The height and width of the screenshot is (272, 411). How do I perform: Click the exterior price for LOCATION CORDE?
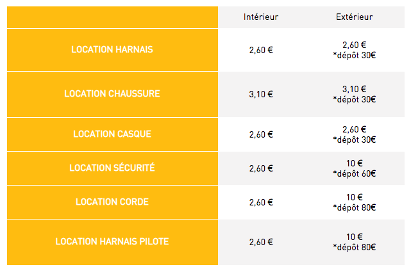pyautogui.click(x=355, y=202)
